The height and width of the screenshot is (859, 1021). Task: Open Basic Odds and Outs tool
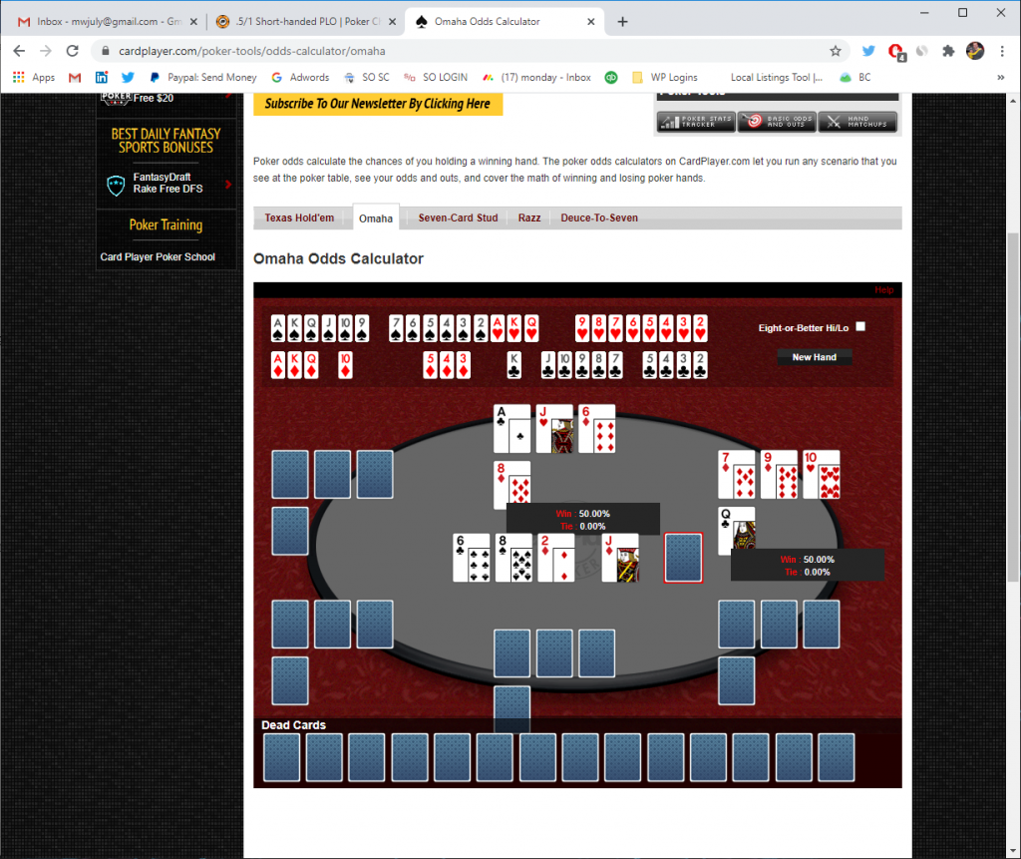[777, 122]
